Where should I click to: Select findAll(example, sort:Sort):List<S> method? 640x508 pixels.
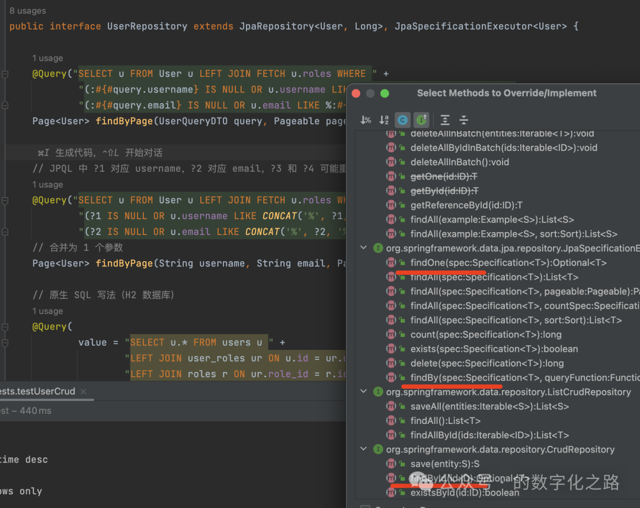(513, 234)
